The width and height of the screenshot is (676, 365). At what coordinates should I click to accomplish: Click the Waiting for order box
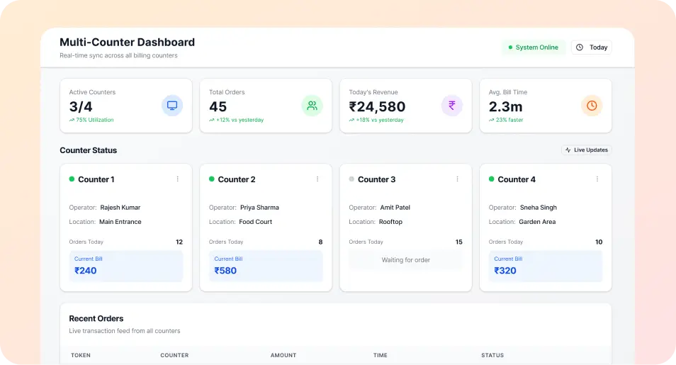pos(405,260)
